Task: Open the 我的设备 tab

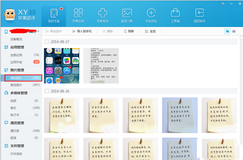Action: (x=54, y=16)
